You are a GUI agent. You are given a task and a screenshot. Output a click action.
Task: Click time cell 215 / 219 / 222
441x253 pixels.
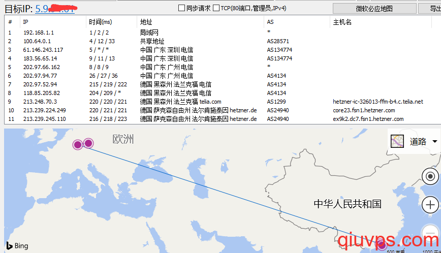point(108,84)
